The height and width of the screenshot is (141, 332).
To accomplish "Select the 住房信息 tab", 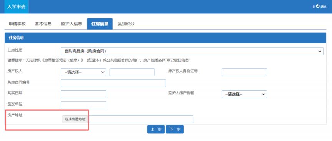I will coord(100,24).
